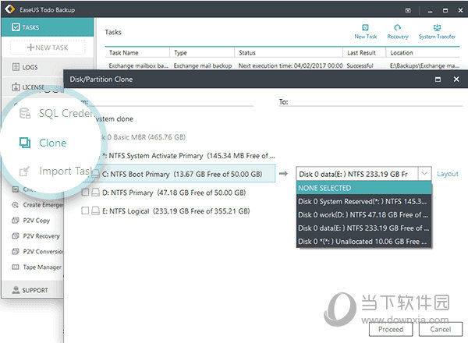
Task: Choose Disk 0 System Reserved target option
Action: (x=363, y=201)
